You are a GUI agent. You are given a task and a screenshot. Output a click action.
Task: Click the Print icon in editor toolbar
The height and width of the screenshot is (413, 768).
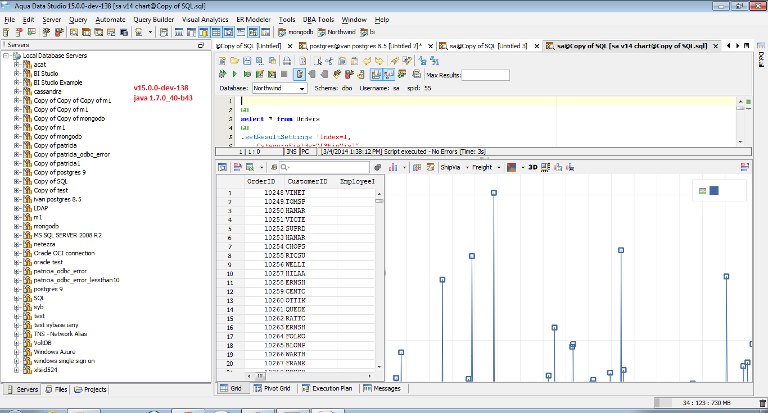pos(287,61)
